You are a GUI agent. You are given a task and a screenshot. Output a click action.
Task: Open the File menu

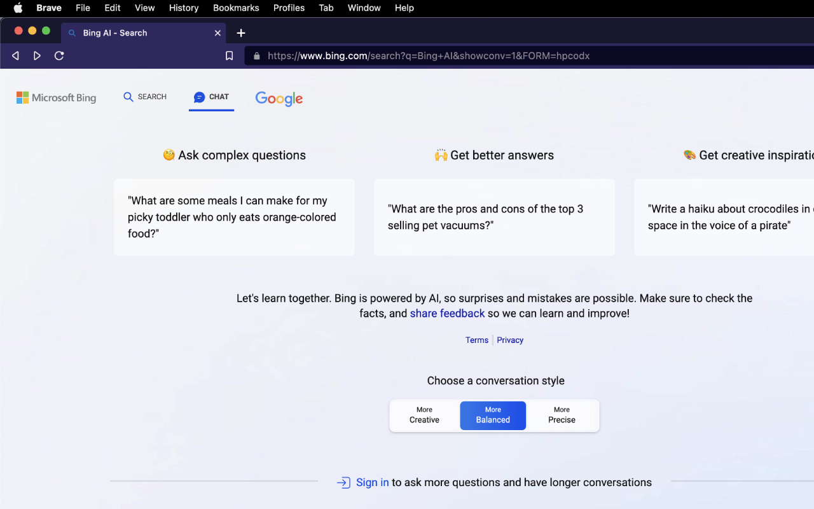(x=83, y=8)
